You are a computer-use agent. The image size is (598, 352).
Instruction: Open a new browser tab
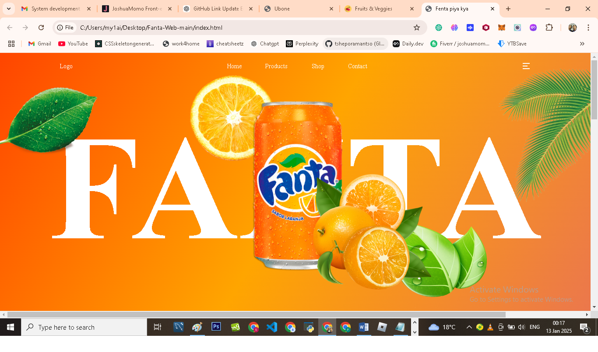(508, 9)
